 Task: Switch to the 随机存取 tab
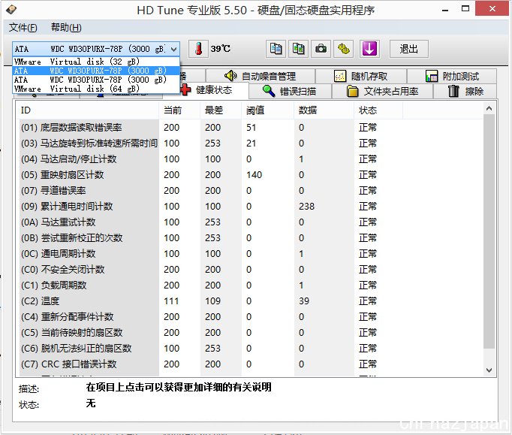pyautogui.click(x=361, y=76)
